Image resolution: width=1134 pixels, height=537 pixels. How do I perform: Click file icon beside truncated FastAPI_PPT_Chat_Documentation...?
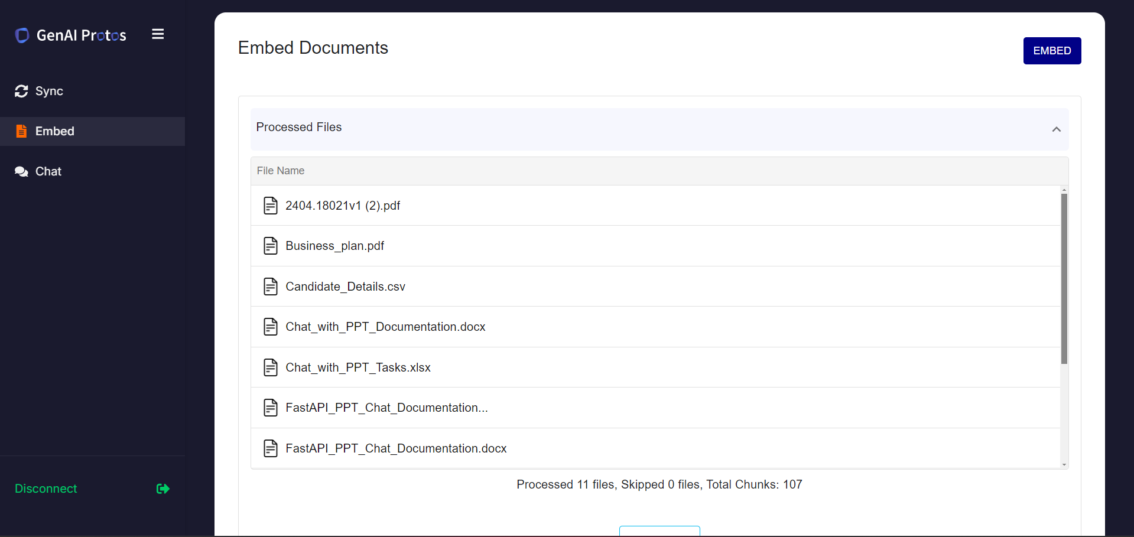pos(271,408)
